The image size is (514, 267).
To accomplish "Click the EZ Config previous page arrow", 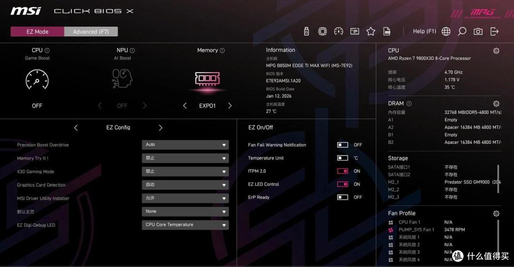I will [76, 128].
